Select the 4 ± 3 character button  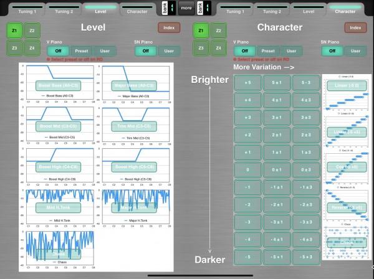pos(306,100)
